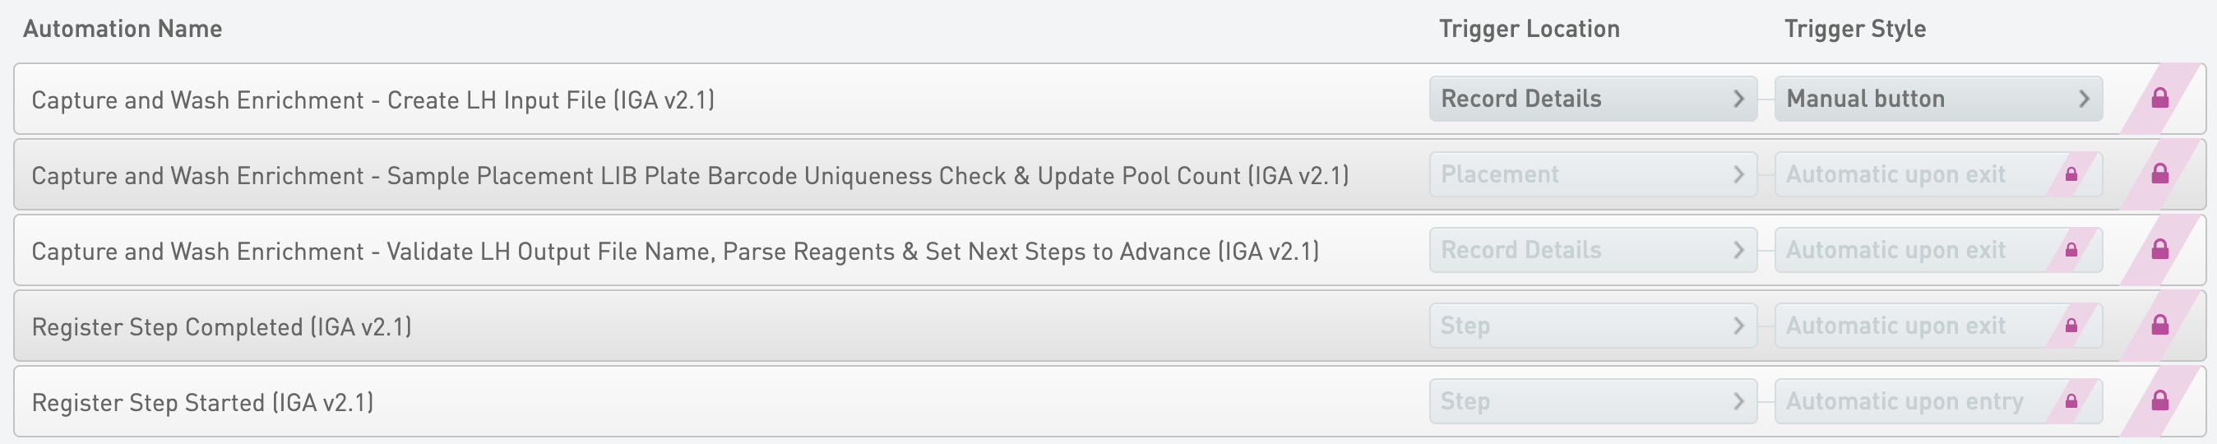This screenshot has width=2217, height=444.
Task: Click small lock in Register Step Completed trigger style
Action: tap(2071, 326)
